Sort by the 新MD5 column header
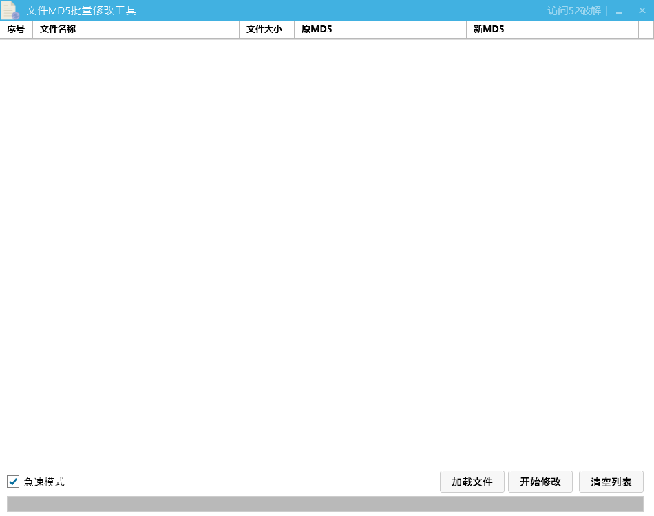 tap(552, 29)
